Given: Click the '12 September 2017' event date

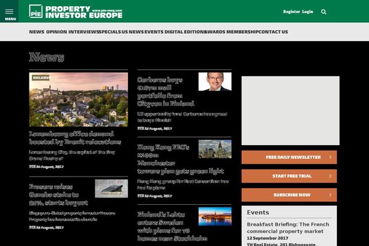Looking at the screenshot, I should [x=268, y=238].
